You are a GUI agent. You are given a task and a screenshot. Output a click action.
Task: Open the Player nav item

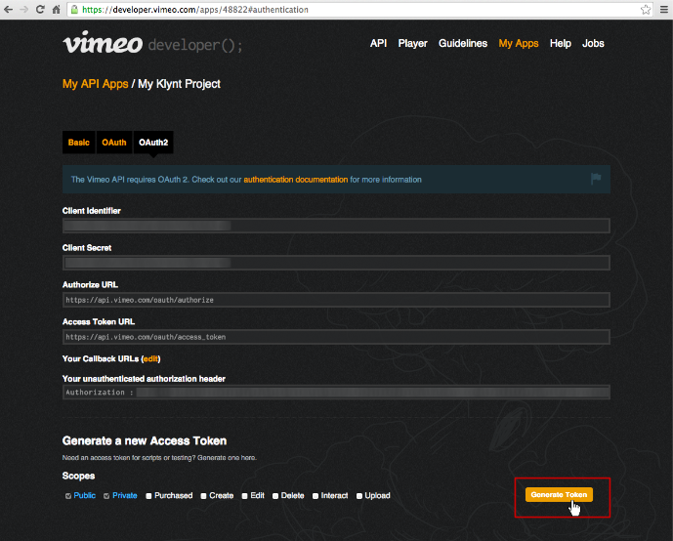point(412,43)
